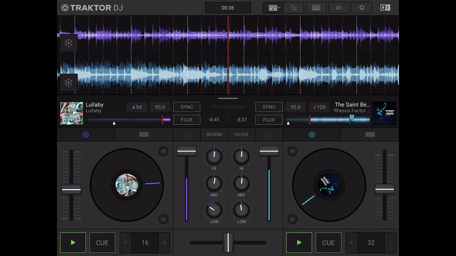Switch to right deck turntable view tab
Viewport: 456px width, 256px height.
tap(312, 135)
